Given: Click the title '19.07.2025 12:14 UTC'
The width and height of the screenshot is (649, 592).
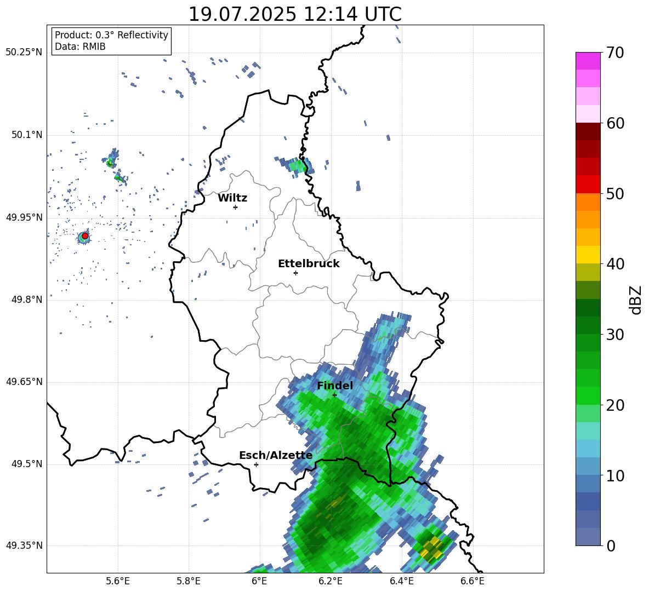Looking at the screenshot, I should (295, 14).
